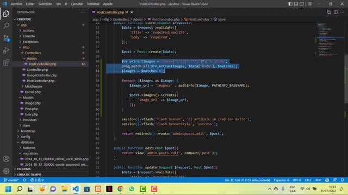Click the Espacios: 4 indentation setting
This screenshot has width=348, height=195.
(281, 180)
